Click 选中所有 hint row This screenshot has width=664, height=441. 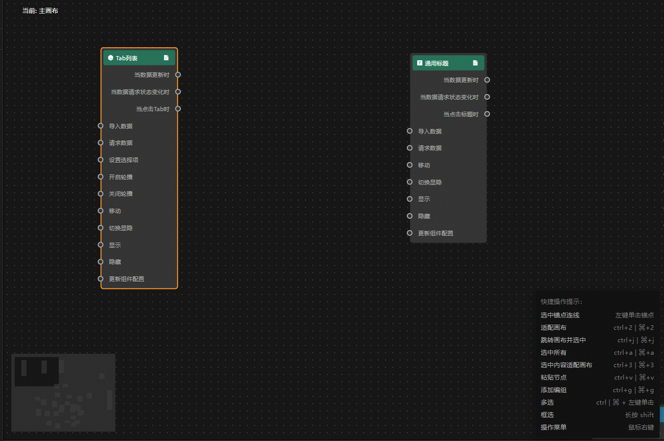point(597,353)
